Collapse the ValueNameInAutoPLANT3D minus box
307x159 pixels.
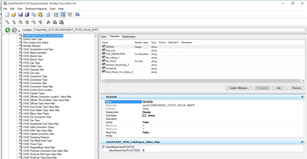(103, 147)
